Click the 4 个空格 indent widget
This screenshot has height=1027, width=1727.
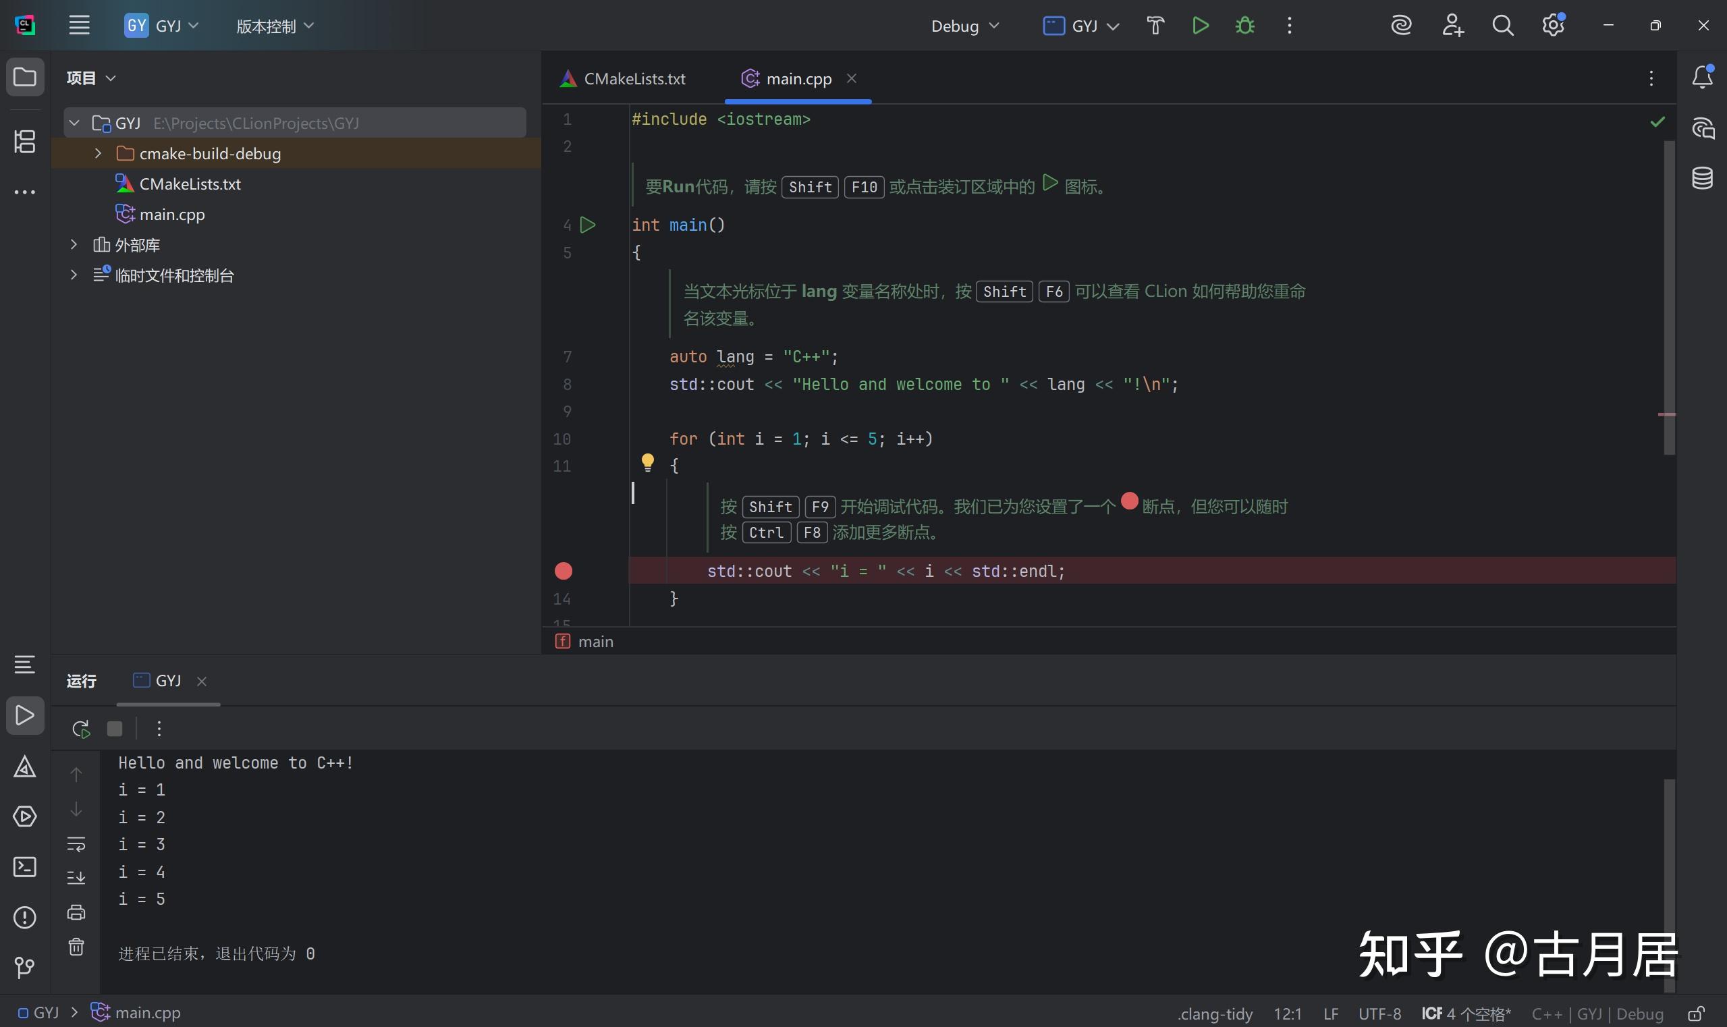pyautogui.click(x=1466, y=1015)
